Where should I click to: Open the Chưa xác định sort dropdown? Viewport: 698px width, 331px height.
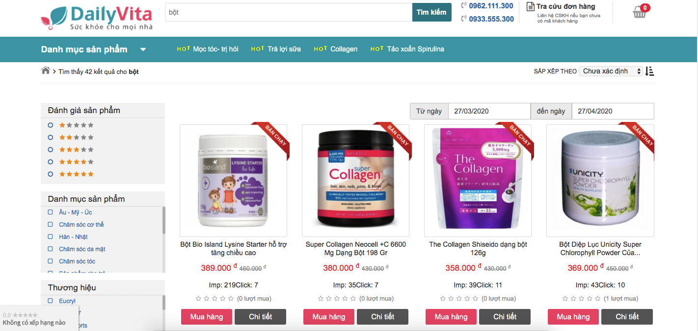click(x=611, y=71)
